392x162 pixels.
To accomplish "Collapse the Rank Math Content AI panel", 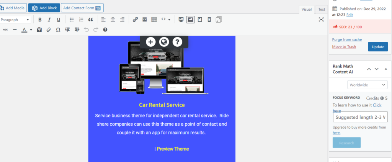I will tap(385, 69).
